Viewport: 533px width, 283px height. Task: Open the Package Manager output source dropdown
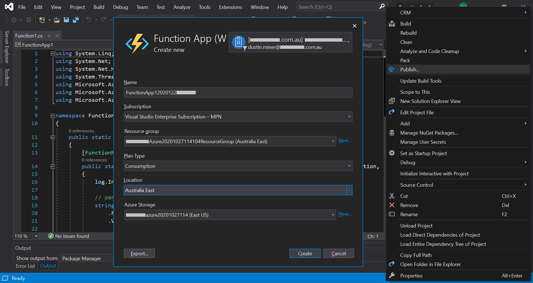click(x=87, y=258)
